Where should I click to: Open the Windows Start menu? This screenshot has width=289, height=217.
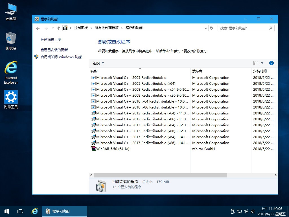click(7, 211)
